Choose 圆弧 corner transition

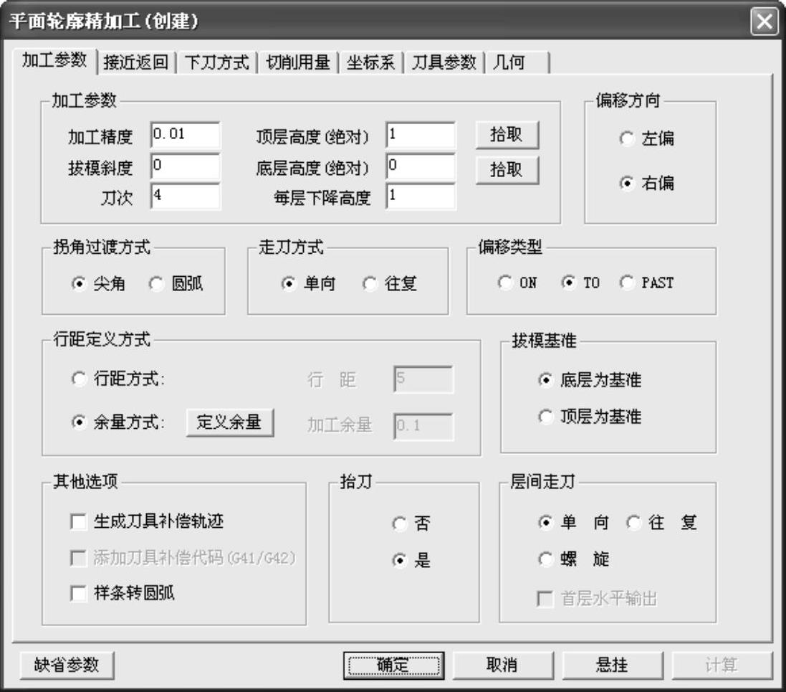coord(157,284)
